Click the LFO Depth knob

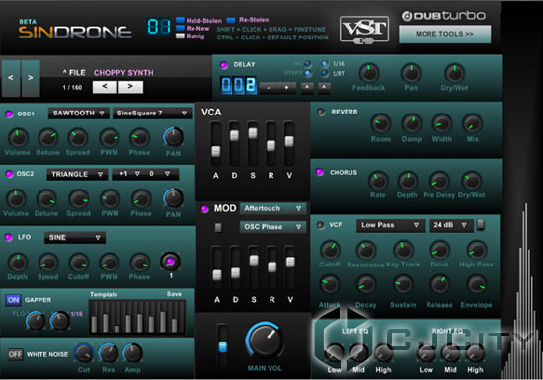tap(18, 263)
